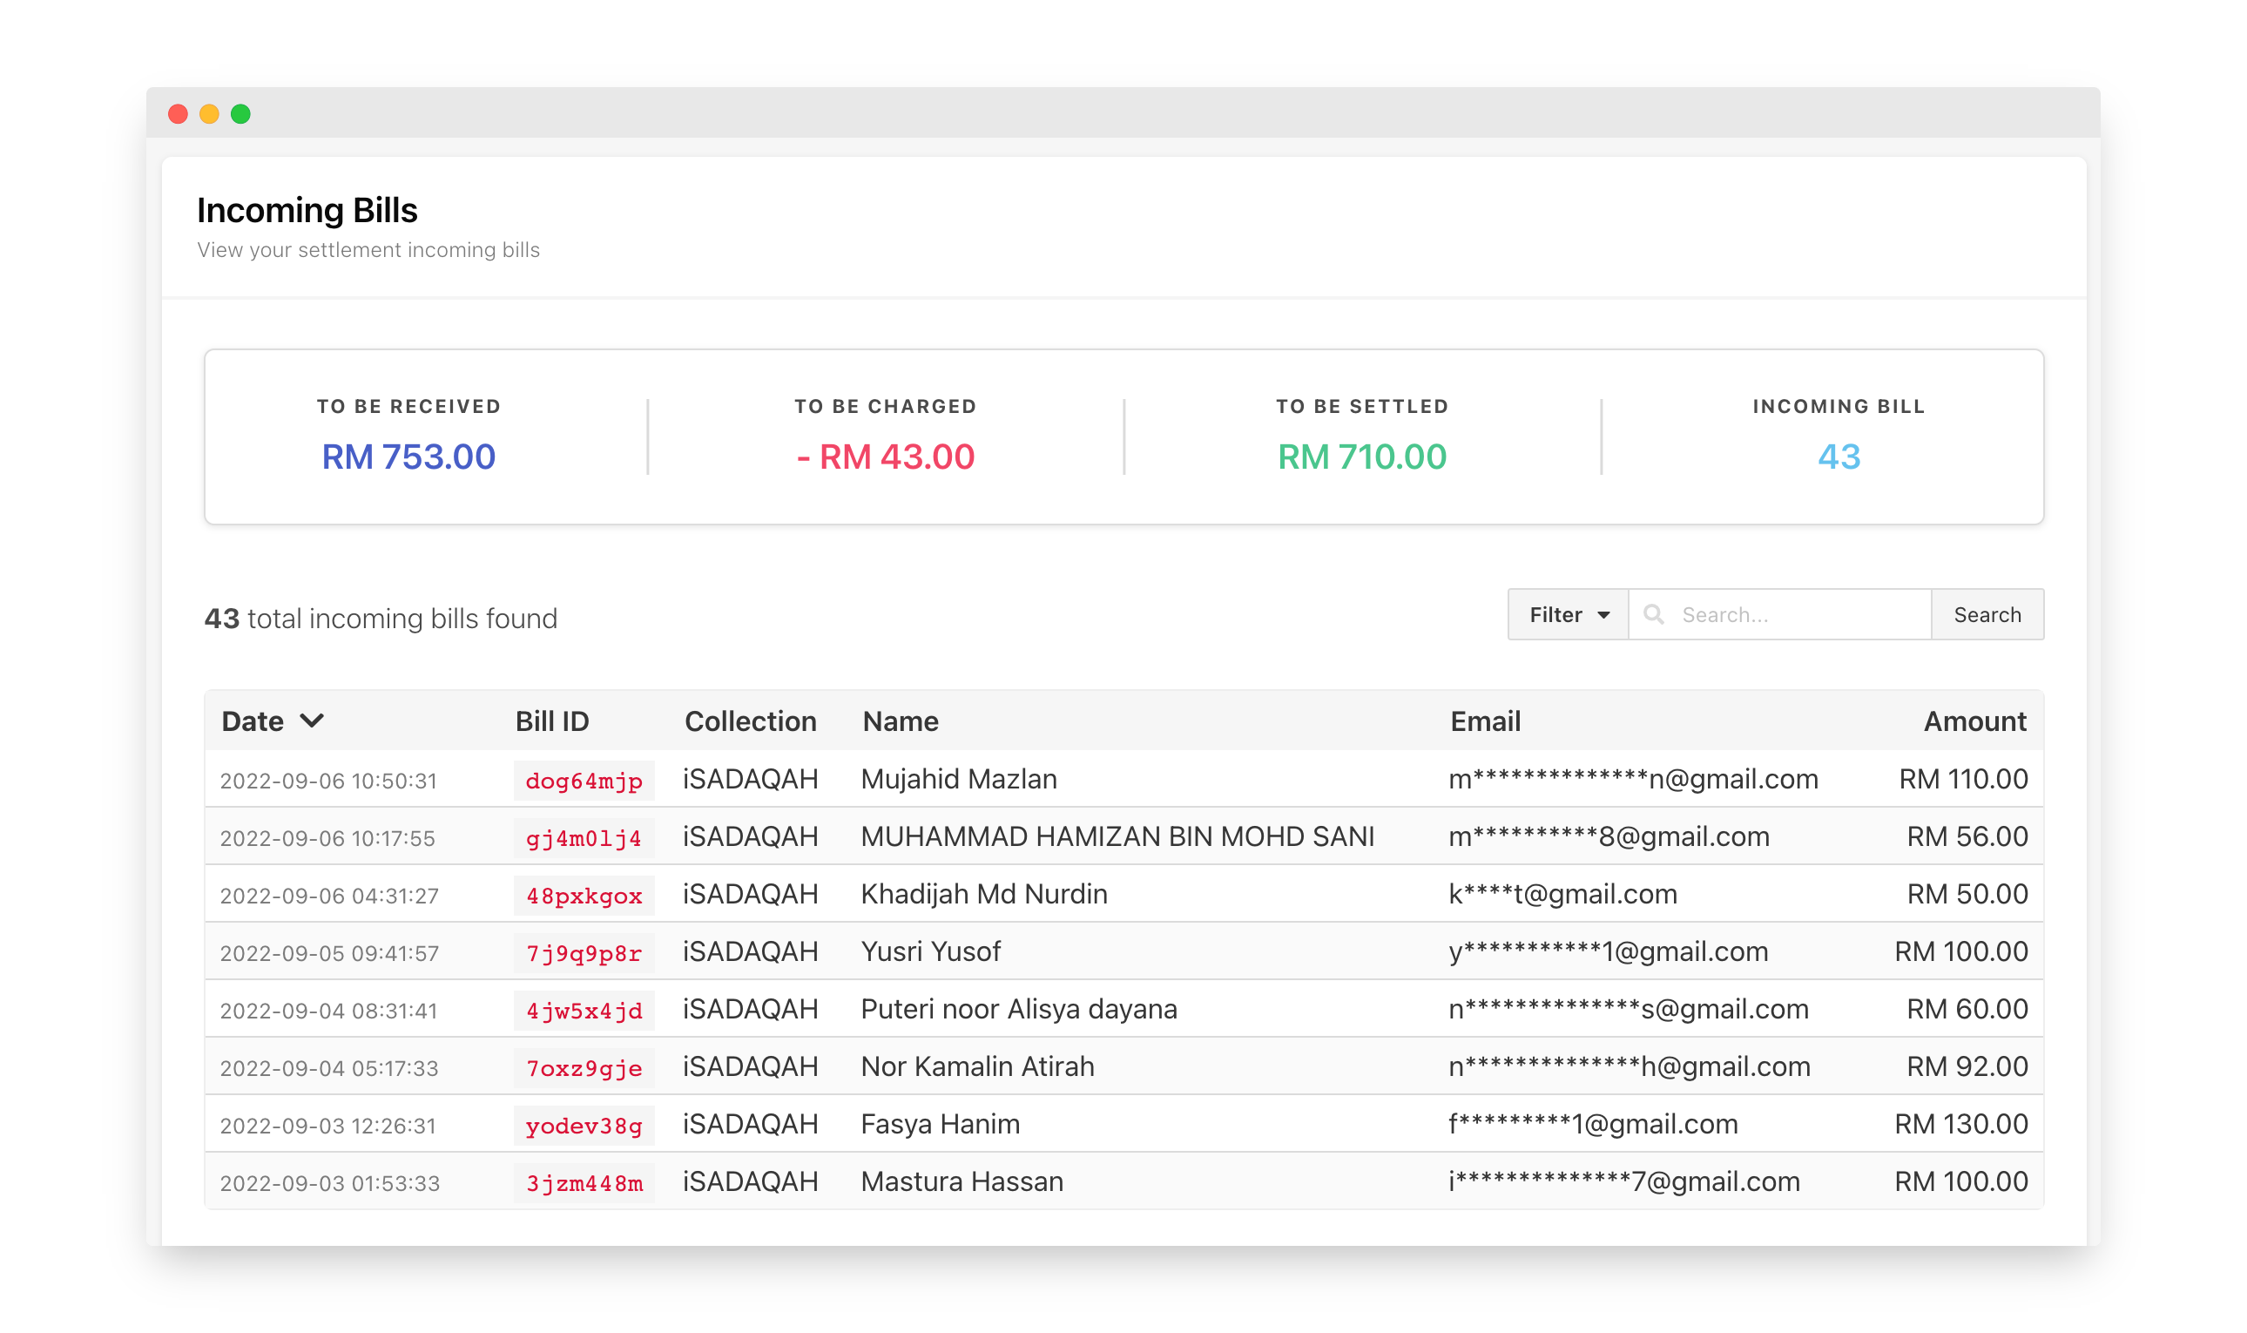
Task: Click email ending n@gmail.com
Action: coord(1633,779)
